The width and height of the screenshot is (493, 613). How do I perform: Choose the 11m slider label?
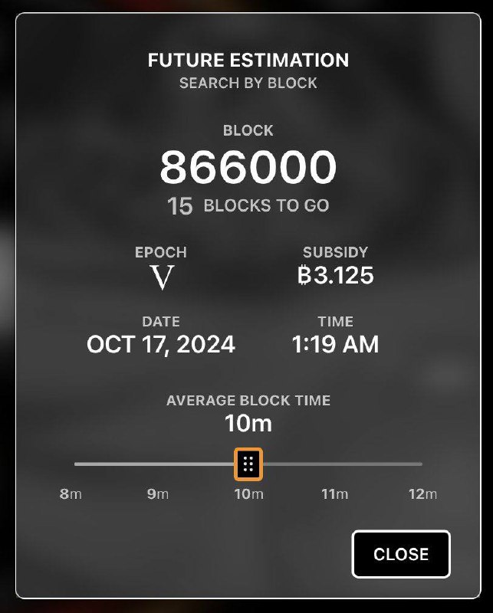coord(335,494)
